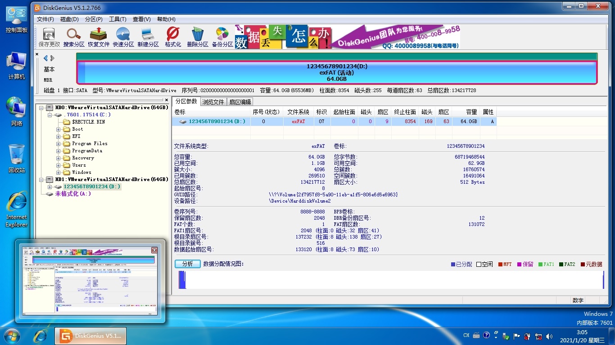Screen dimensions: 615x345
Task: Open the 工具(T) menu
Action: click(118, 19)
